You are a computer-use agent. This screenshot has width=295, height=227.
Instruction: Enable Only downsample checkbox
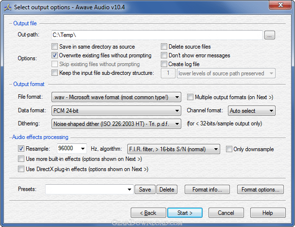click(x=229, y=149)
